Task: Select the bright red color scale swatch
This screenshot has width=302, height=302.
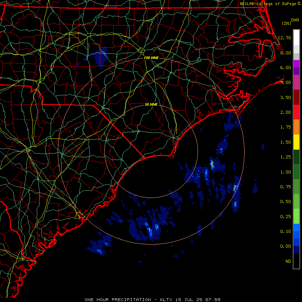Action: 296,112
